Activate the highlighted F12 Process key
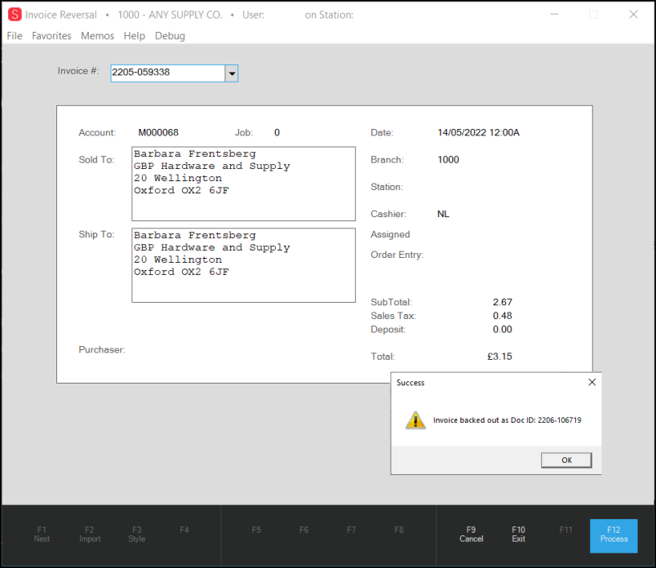The image size is (656, 568). point(613,536)
